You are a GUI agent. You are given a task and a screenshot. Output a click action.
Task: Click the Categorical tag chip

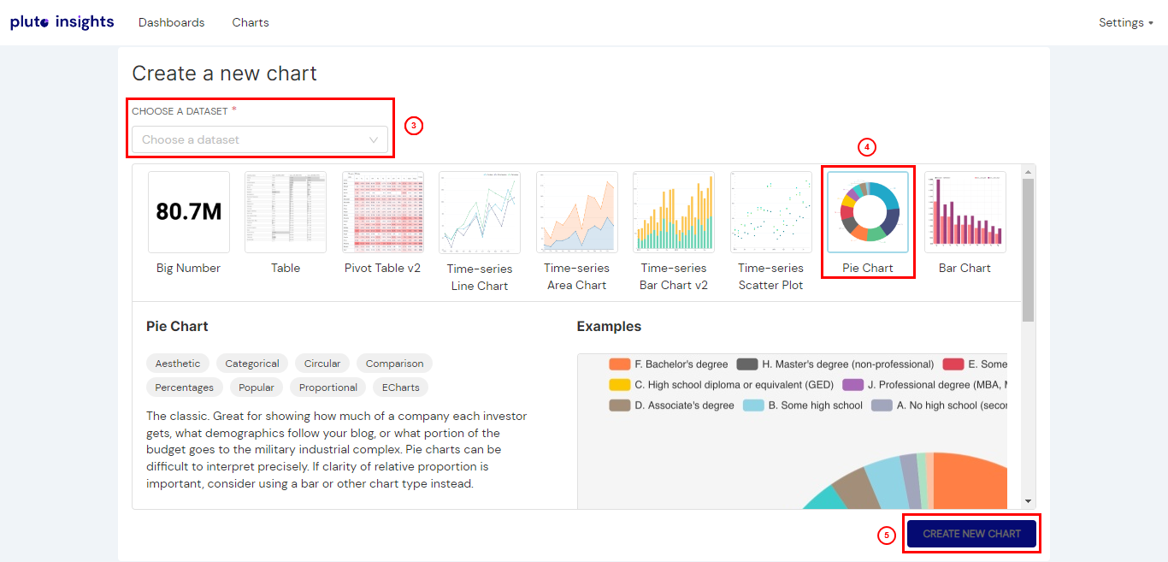click(252, 364)
